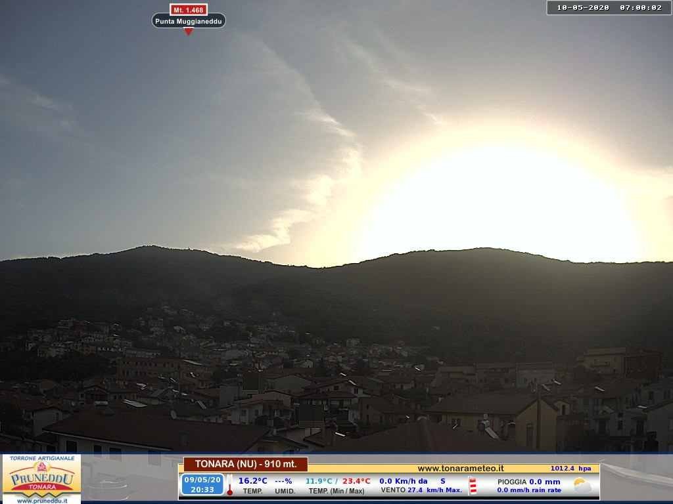Click the 23.4°C maximum temperature
Viewport: 673px width, 504px height.
point(356,481)
